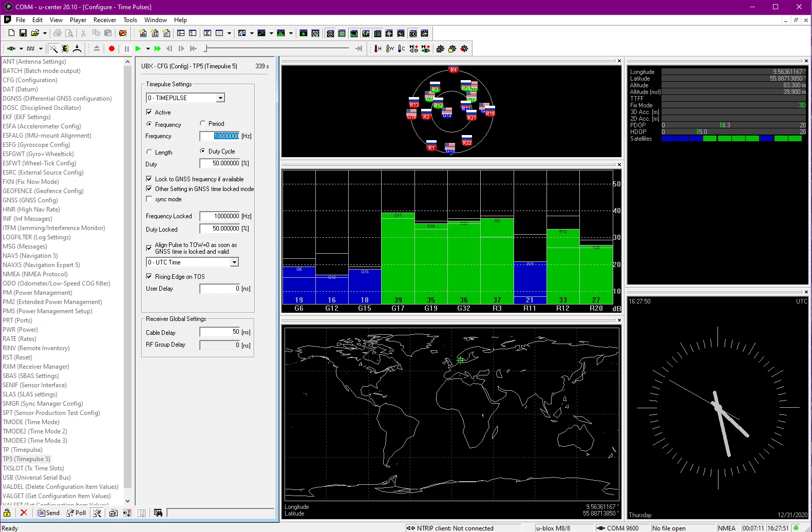Click the Warmstart (W) reset icon
The image size is (812, 532).
(390, 49)
